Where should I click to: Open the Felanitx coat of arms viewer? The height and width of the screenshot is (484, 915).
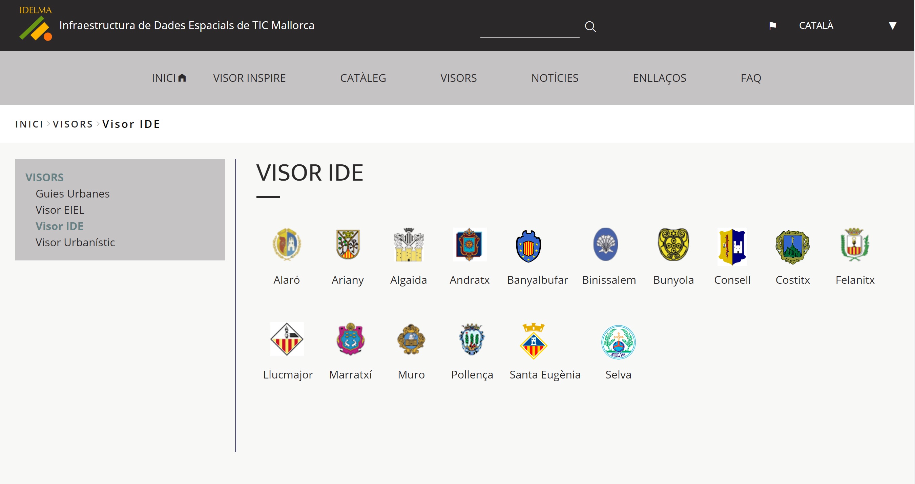[855, 244]
